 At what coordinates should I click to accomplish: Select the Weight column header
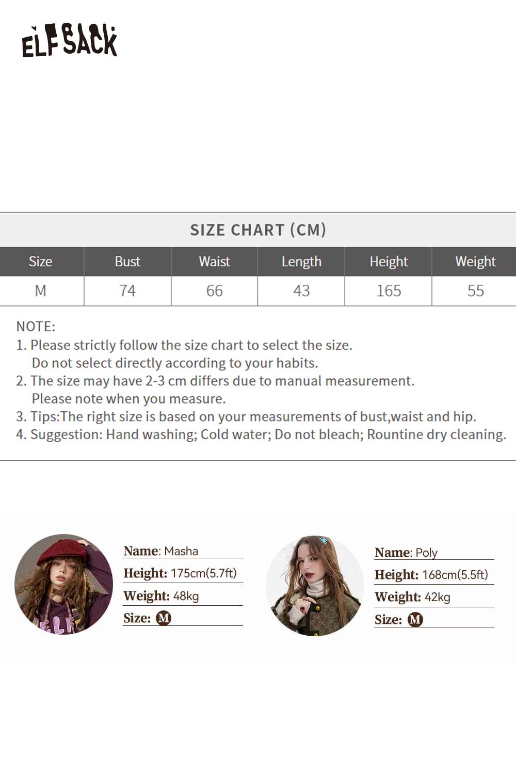(x=475, y=262)
